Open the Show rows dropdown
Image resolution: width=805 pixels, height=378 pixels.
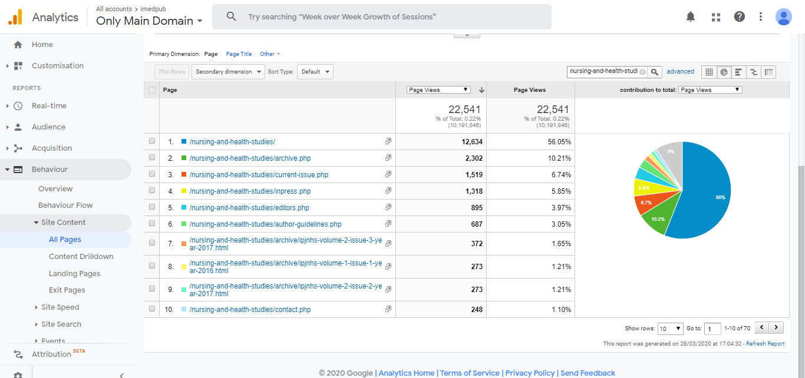tap(670, 329)
